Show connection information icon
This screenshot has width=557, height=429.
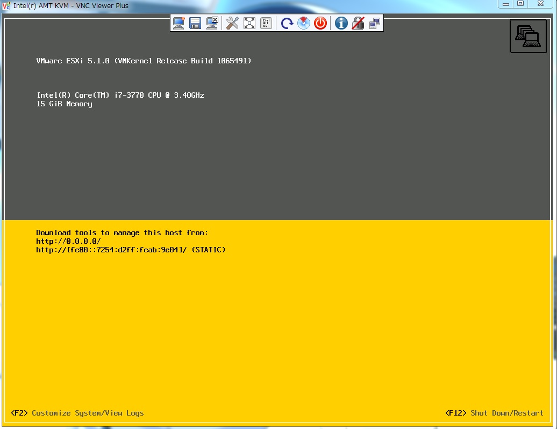341,23
